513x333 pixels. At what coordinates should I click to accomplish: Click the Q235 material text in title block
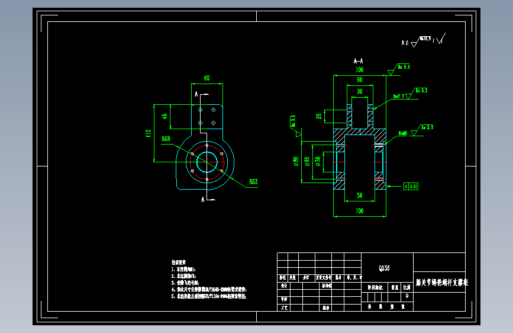[385, 268]
